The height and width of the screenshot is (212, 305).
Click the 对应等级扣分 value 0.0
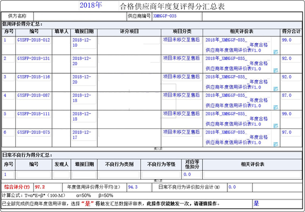coord(192,175)
